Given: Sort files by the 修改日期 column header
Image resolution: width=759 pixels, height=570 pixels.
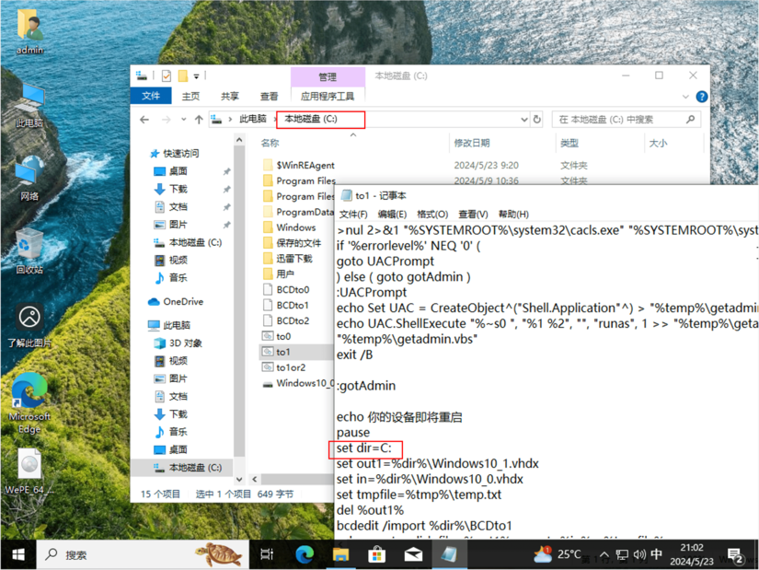Looking at the screenshot, I should [x=471, y=144].
